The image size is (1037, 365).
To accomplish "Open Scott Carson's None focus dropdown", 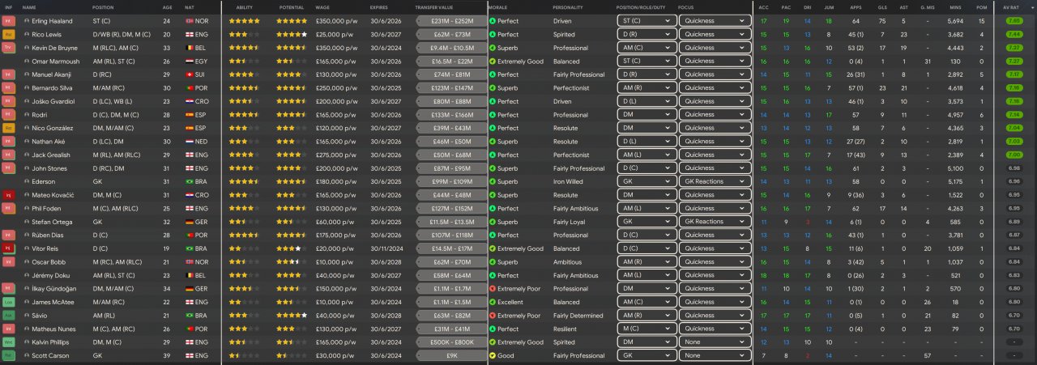I will [x=715, y=355].
